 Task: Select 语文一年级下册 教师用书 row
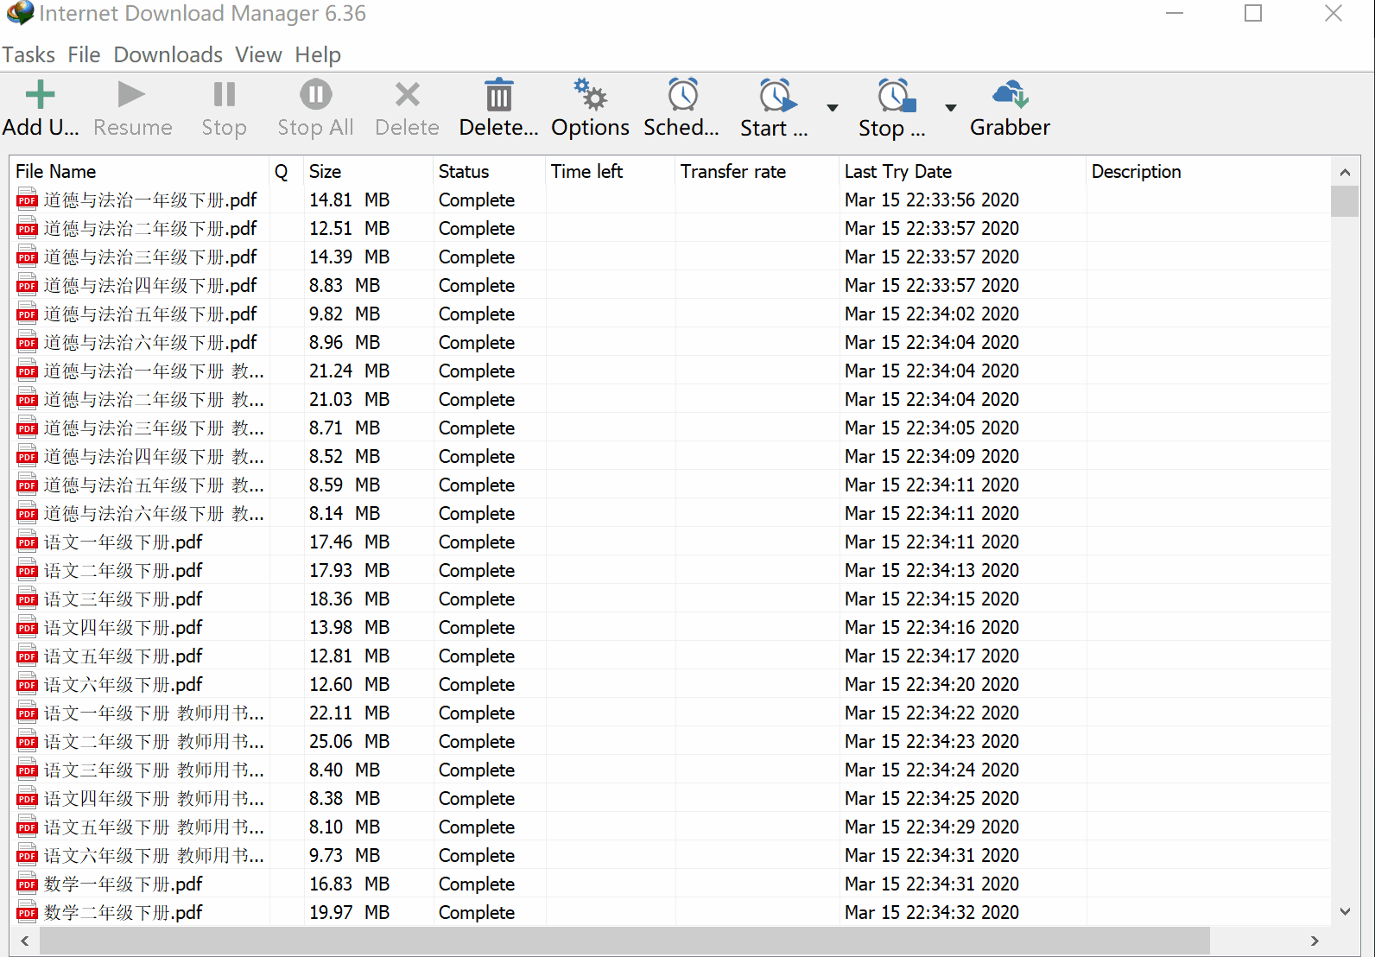coord(670,713)
